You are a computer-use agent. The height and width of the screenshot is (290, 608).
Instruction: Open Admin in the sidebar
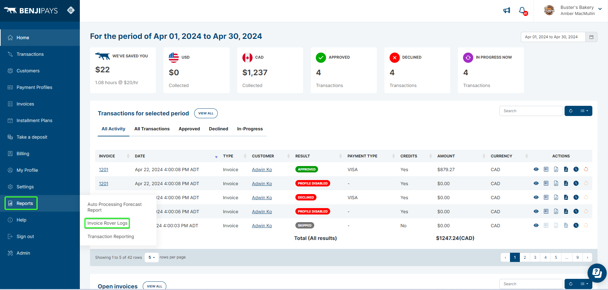[x=23, y=253]
